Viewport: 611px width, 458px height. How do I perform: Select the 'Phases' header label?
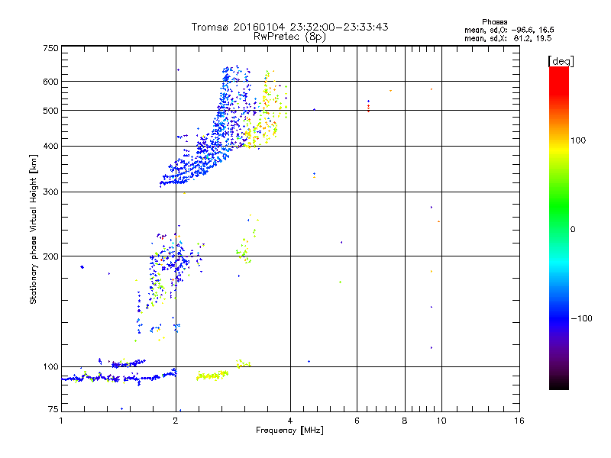[x=494, y=22]
